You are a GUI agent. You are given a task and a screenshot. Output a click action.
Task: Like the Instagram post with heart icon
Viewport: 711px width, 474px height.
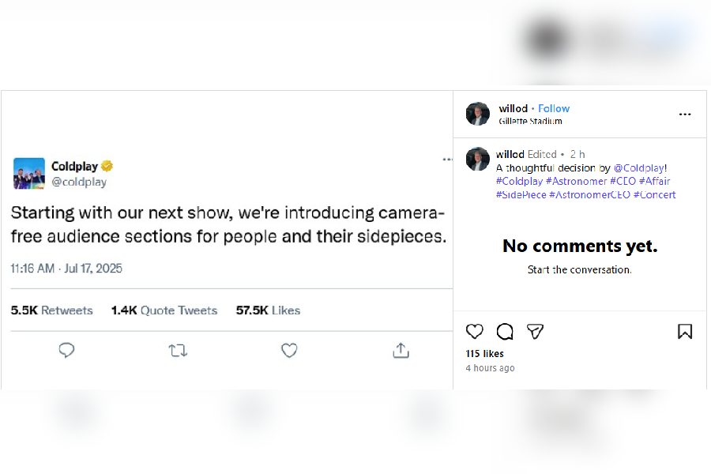pyautogui.click(x=474, y=332)
